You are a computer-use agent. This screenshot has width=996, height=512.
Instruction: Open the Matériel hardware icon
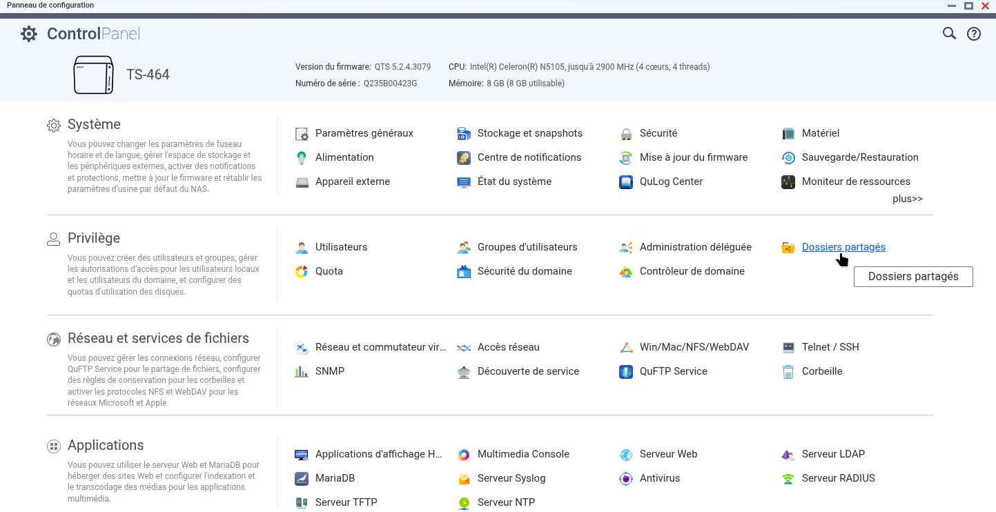coord(788,133)
